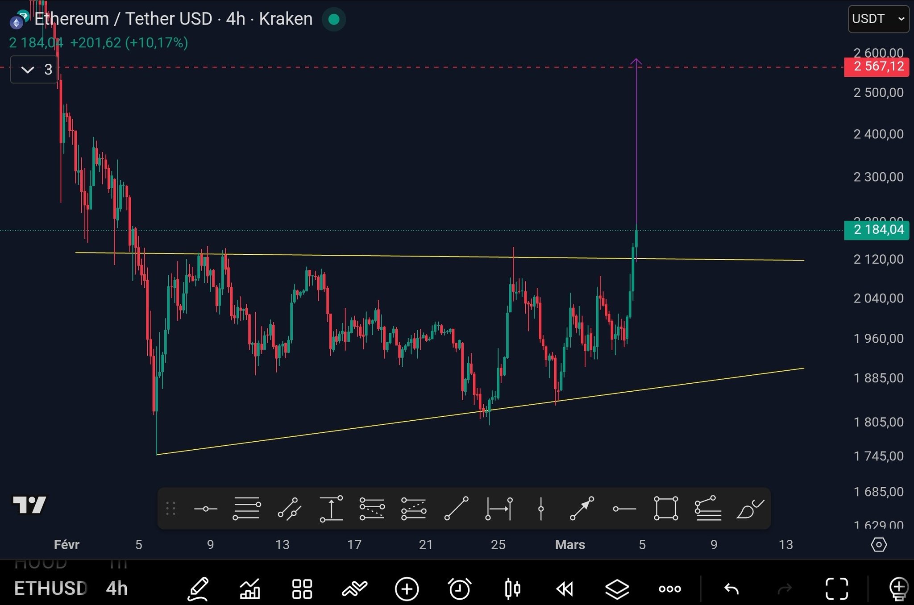Screen dimensions: 914x605
Task: Select the arrow drawing tool
Action: pyautogui.click(x=582, y=509)
